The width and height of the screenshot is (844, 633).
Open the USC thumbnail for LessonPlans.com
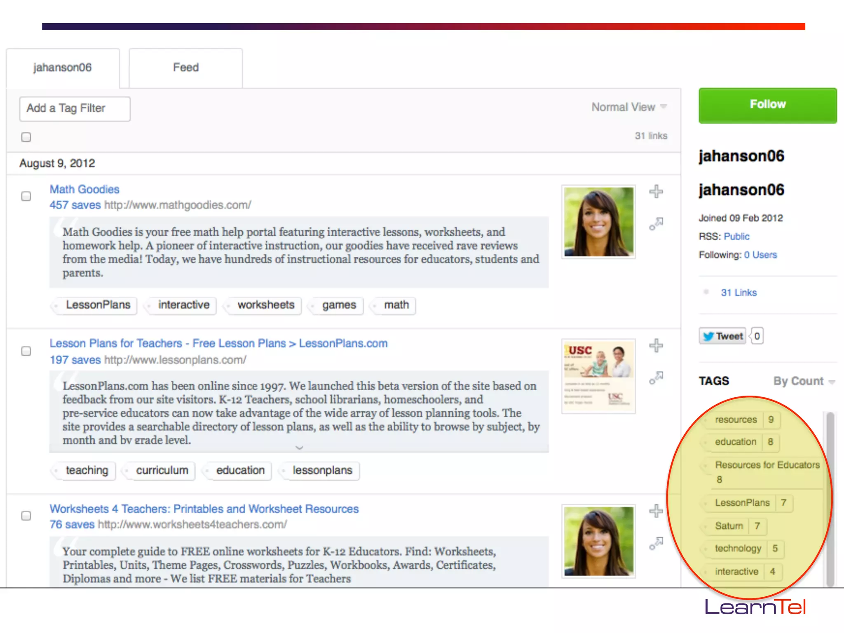(598, 376)
